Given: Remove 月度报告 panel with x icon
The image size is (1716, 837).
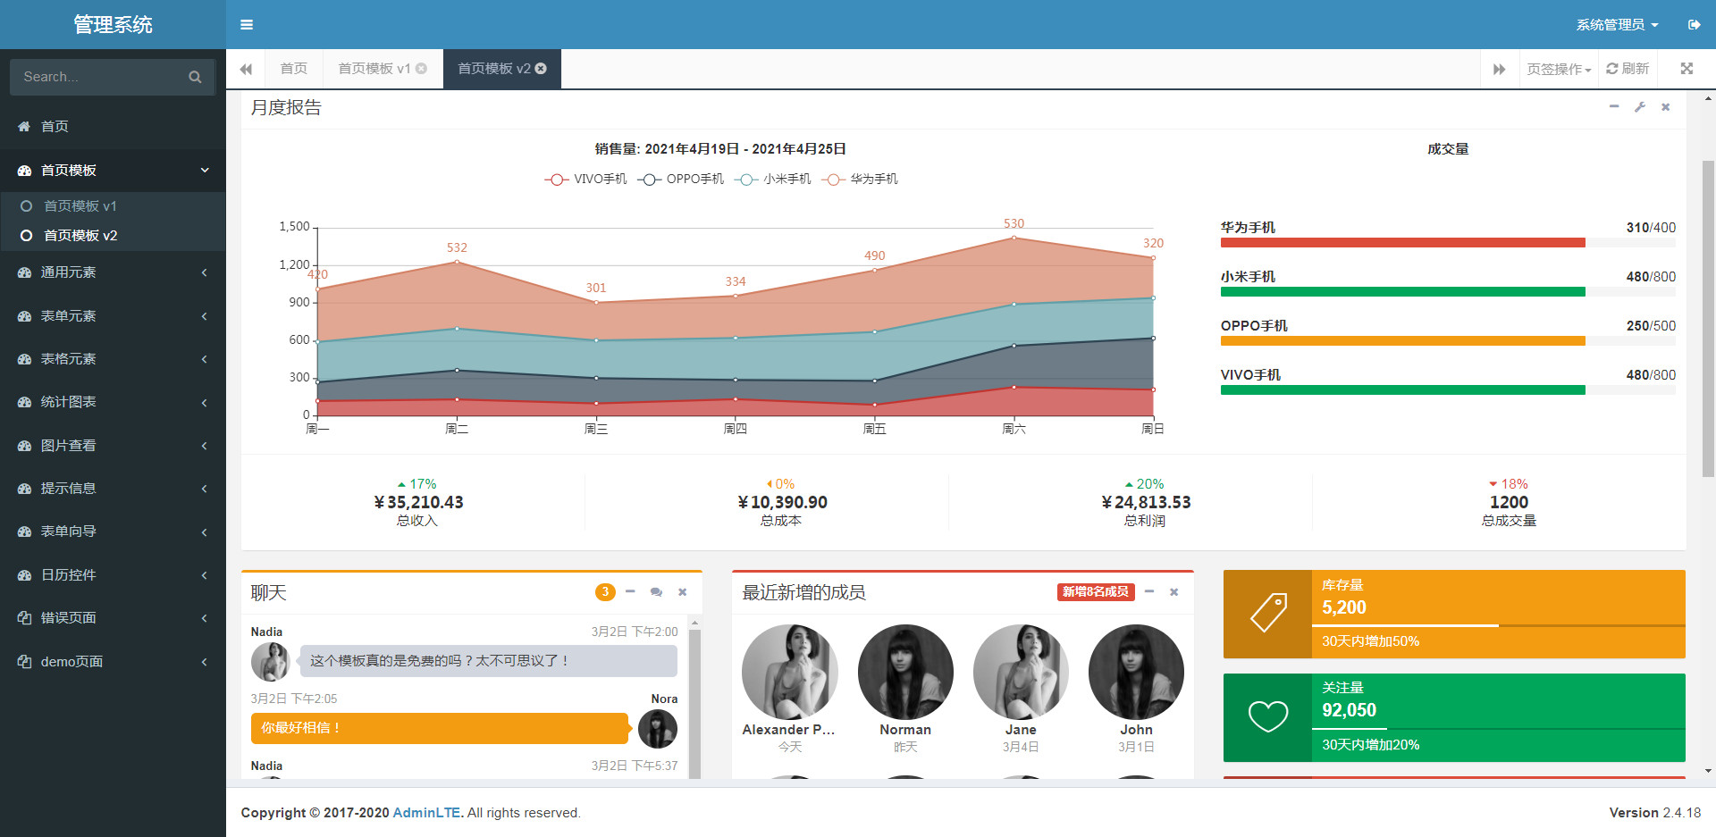Looking at the screenshot, I should [1666, 107].
